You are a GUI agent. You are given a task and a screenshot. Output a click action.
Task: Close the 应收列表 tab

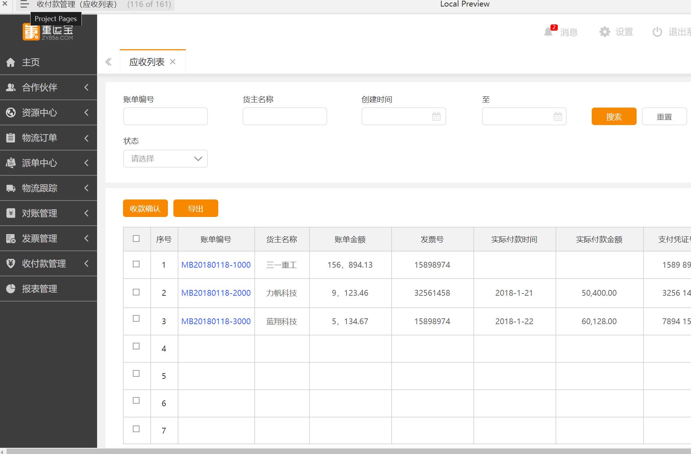(173, 62)
